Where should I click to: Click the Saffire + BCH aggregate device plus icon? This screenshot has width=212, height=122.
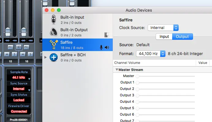click(54, 57)
